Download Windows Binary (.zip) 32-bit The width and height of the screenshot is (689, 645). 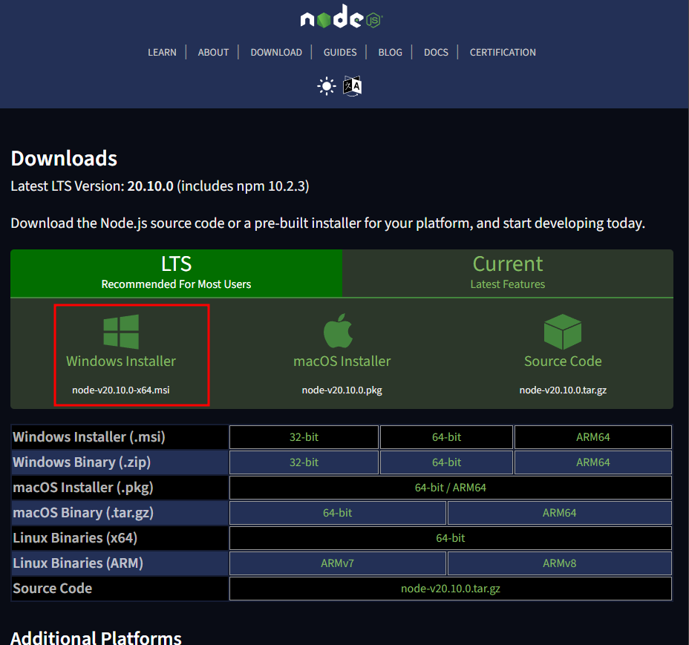coord(304,462)
